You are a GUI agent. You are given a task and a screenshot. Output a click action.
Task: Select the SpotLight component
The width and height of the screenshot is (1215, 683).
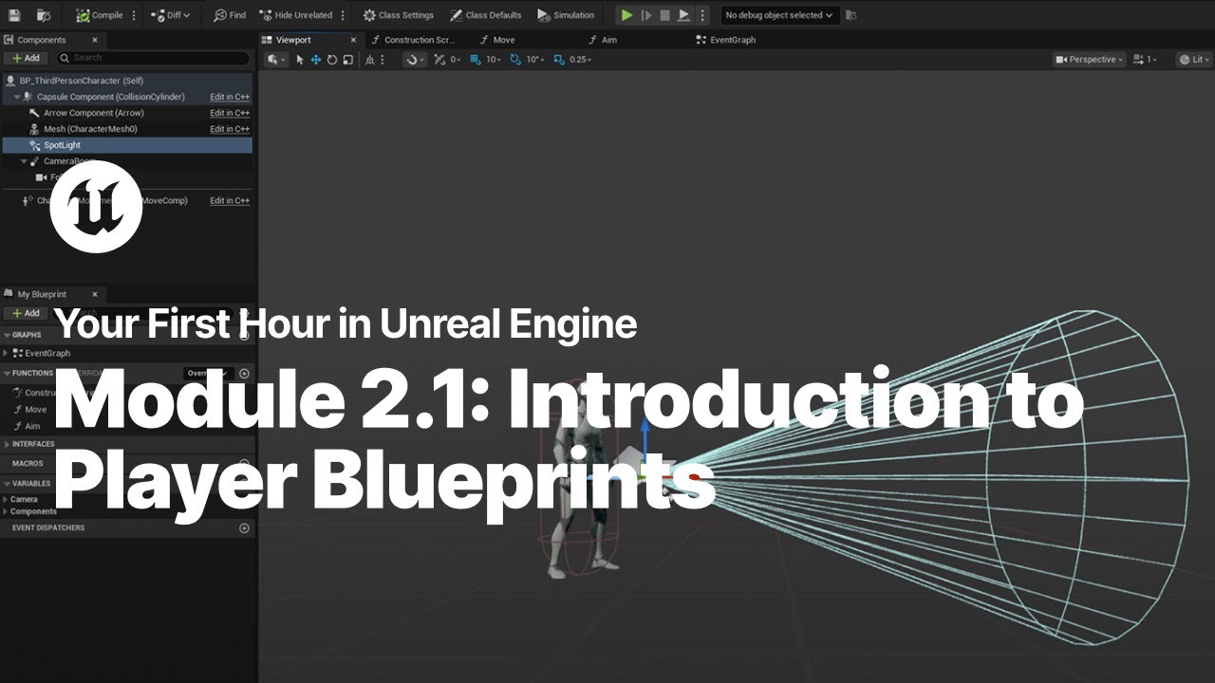click(x=128, y=145)
